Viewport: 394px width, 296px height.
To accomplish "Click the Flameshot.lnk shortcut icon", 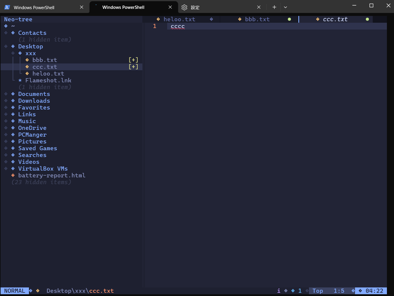I will tap(20, 80).
